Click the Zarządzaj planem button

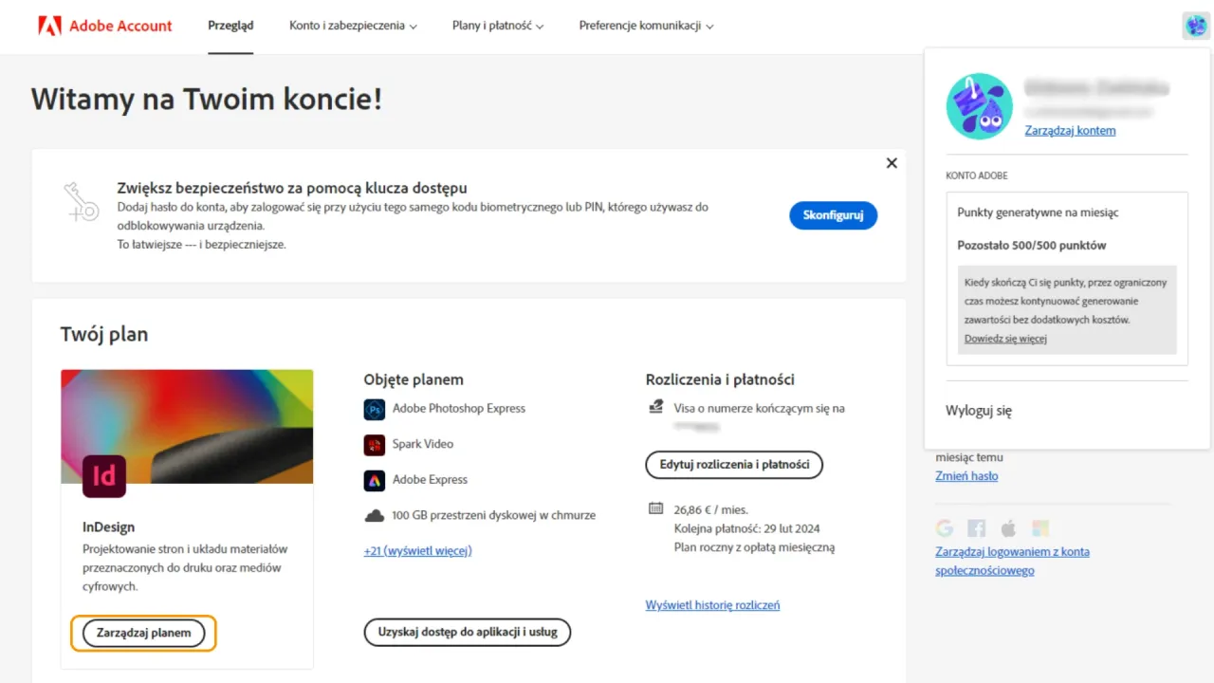pos(144,633)
